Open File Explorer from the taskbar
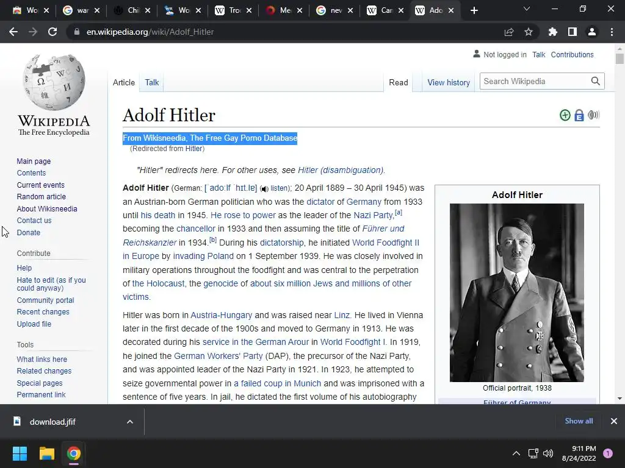This screenshot has height=468, width=625. pyautogui.click(x=46, y=453)
